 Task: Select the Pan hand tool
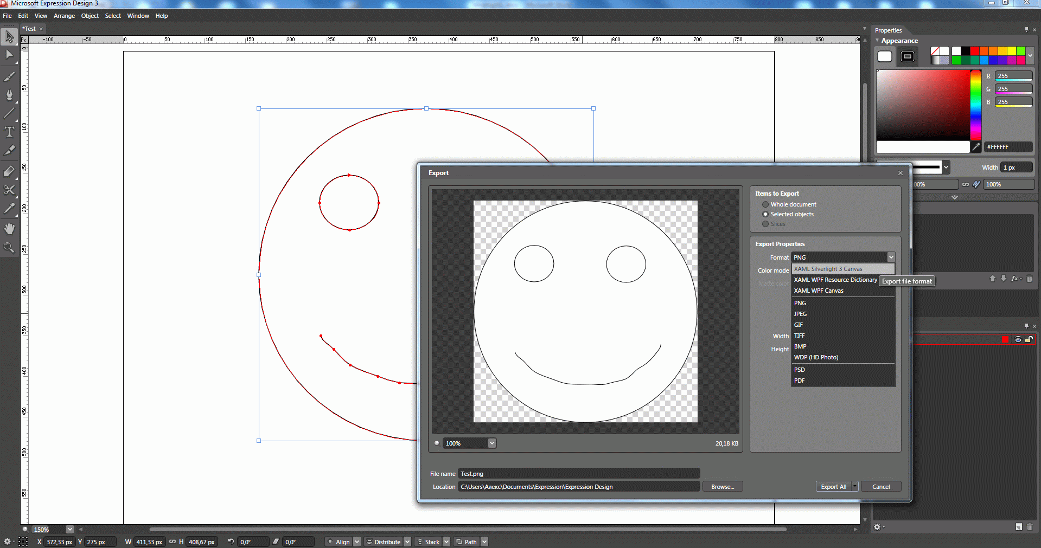click(x=9, y=229)
